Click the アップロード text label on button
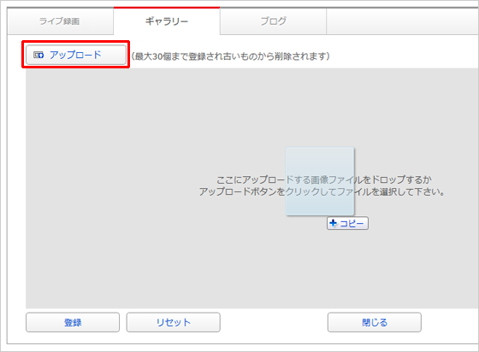Viewport: 479px width, 352px height. click(75, 55)
